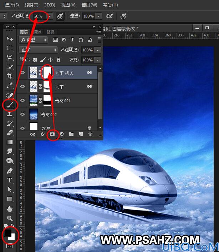Toggle pressure for opacity button
Viewport: 219px width, 252px height.
click(60, 16)
